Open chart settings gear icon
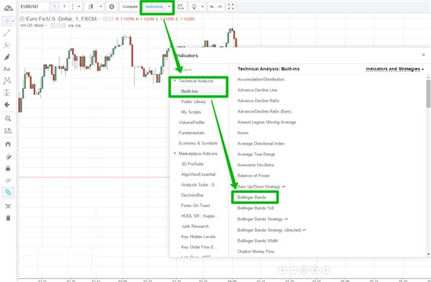The width and height of the screenshot is (431, 282). (111, 6)
